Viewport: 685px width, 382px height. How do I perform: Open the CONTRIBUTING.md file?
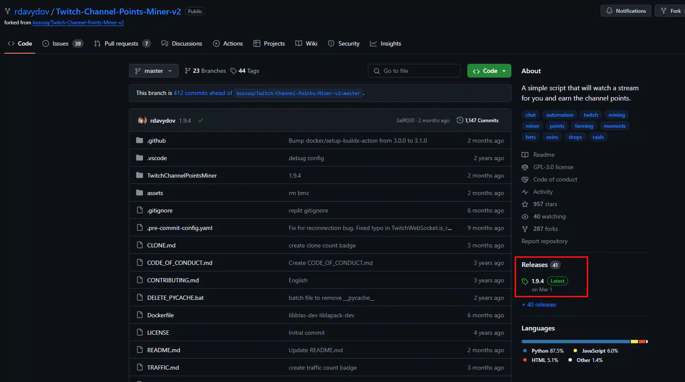(x=173, y=280)
